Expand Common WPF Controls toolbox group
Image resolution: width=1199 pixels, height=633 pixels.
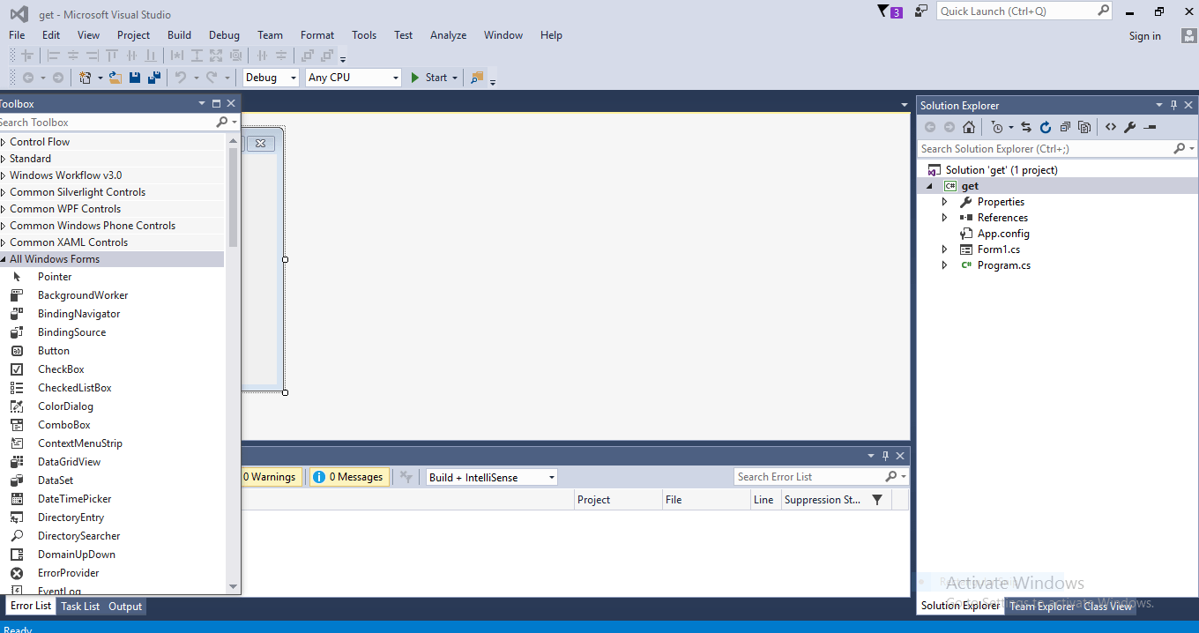click(x=4, y=209)
